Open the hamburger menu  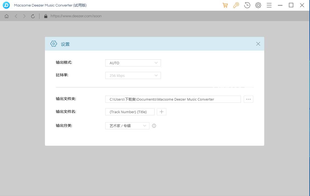click(x=269, y=5)
